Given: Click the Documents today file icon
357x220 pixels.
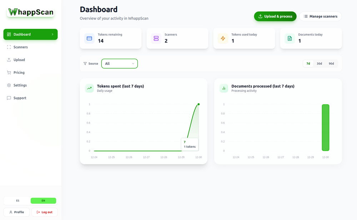Looking at the screenshot, I should (290, 38).
